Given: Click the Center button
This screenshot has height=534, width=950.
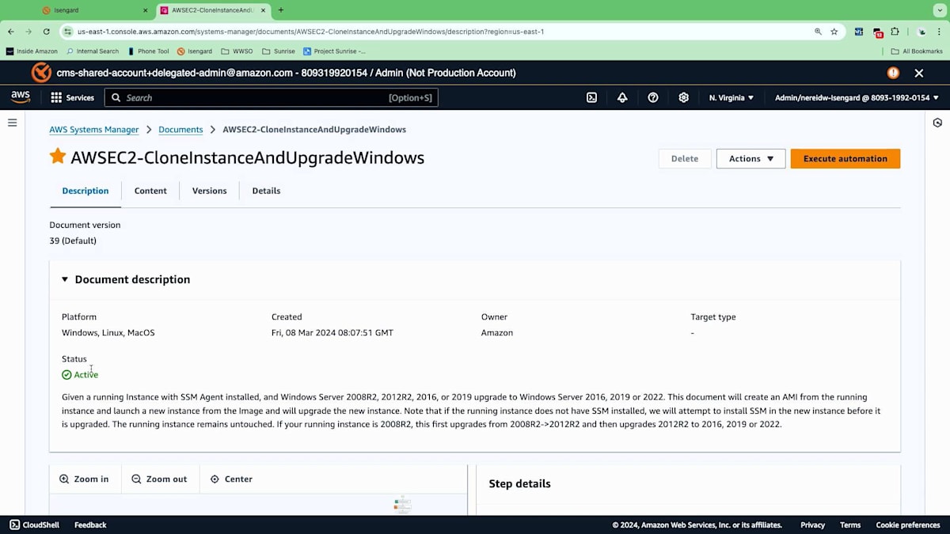Looking at the screenshot, I should pos(231,479).
